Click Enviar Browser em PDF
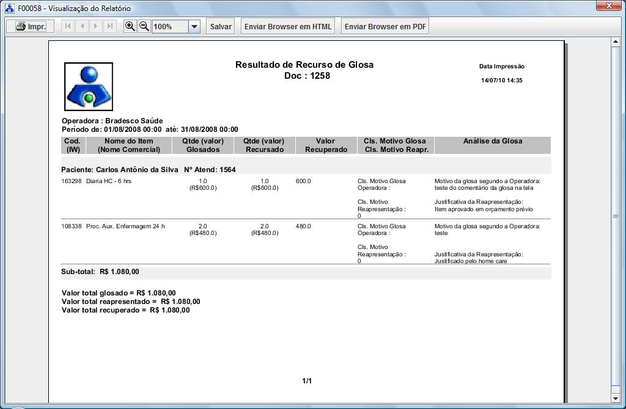 tap(385, 26)
